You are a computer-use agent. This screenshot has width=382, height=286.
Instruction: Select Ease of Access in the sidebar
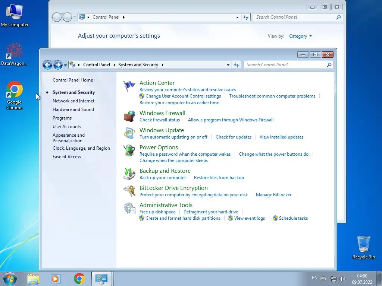66,157
